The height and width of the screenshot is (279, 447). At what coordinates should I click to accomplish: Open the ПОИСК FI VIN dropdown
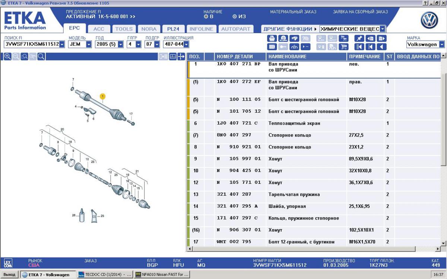62,44
